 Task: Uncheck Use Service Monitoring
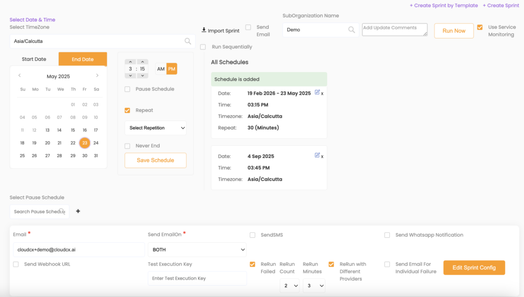pos(479,28)
